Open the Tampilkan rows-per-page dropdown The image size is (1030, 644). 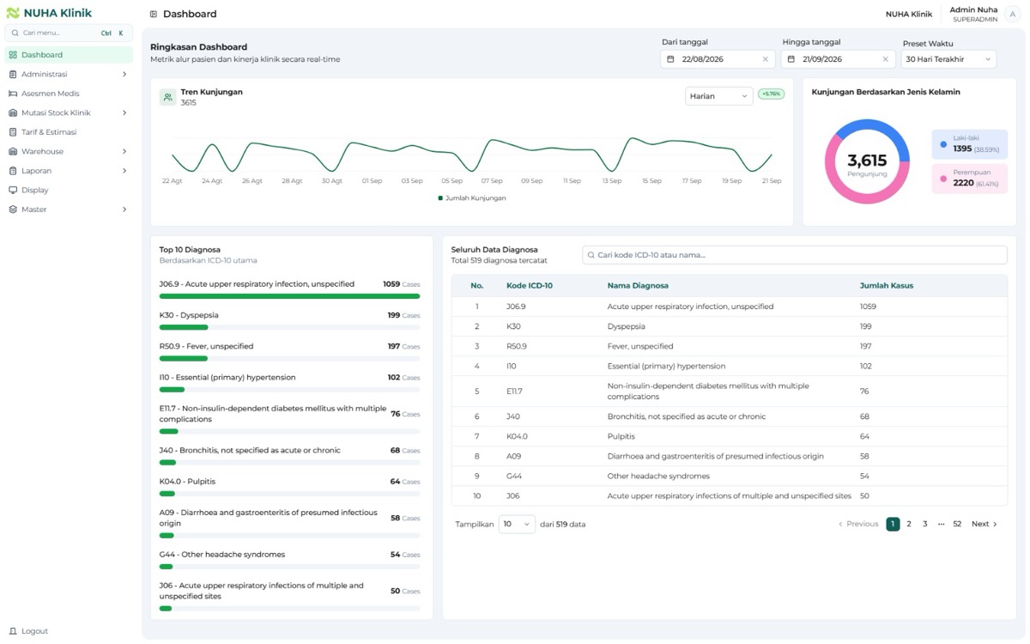(x=517, y=524)
